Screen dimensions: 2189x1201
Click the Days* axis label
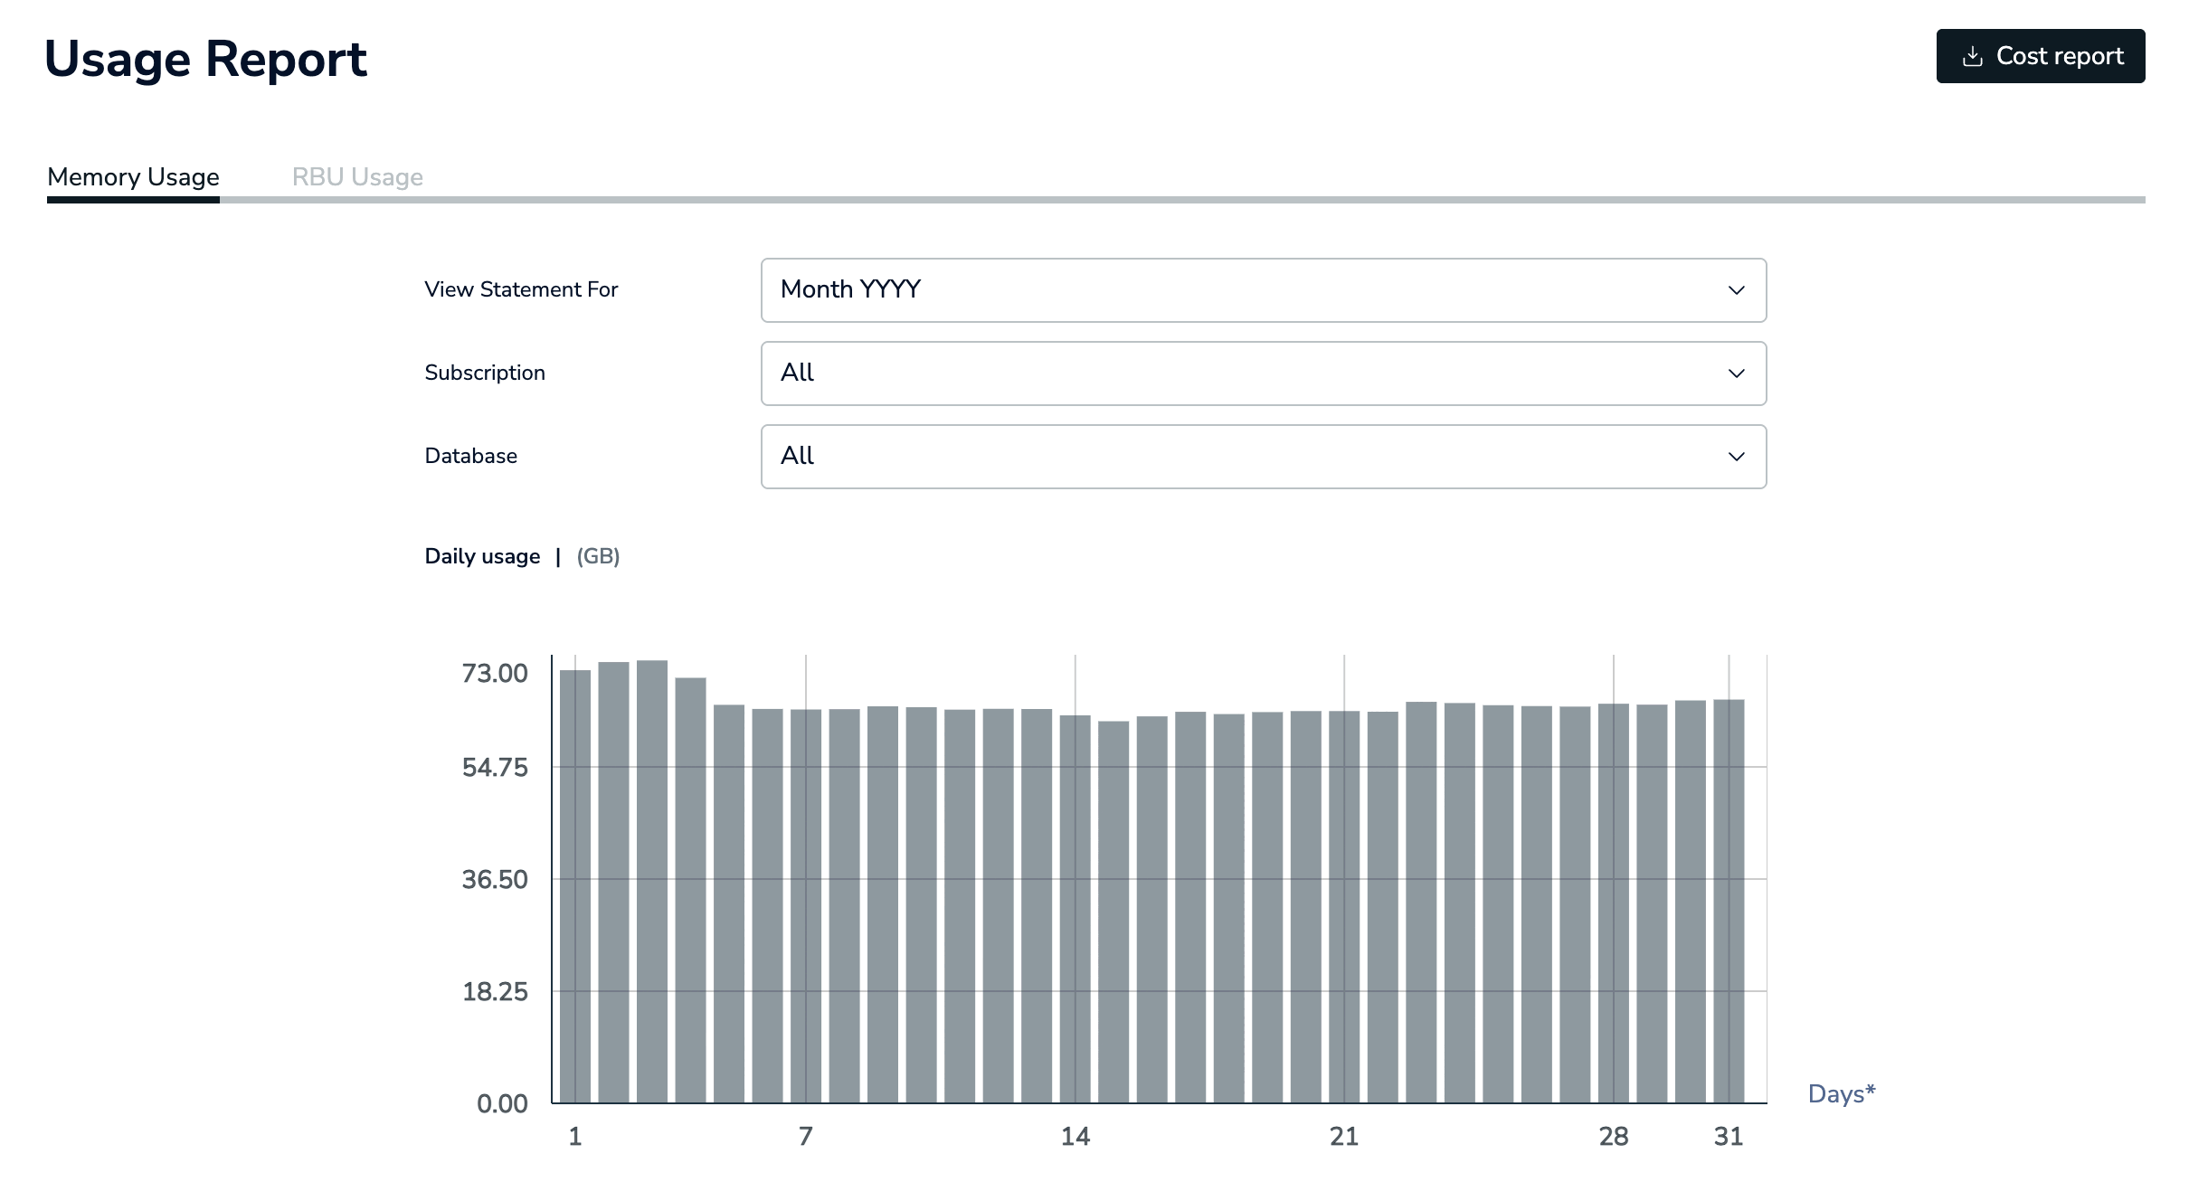1841,1094
